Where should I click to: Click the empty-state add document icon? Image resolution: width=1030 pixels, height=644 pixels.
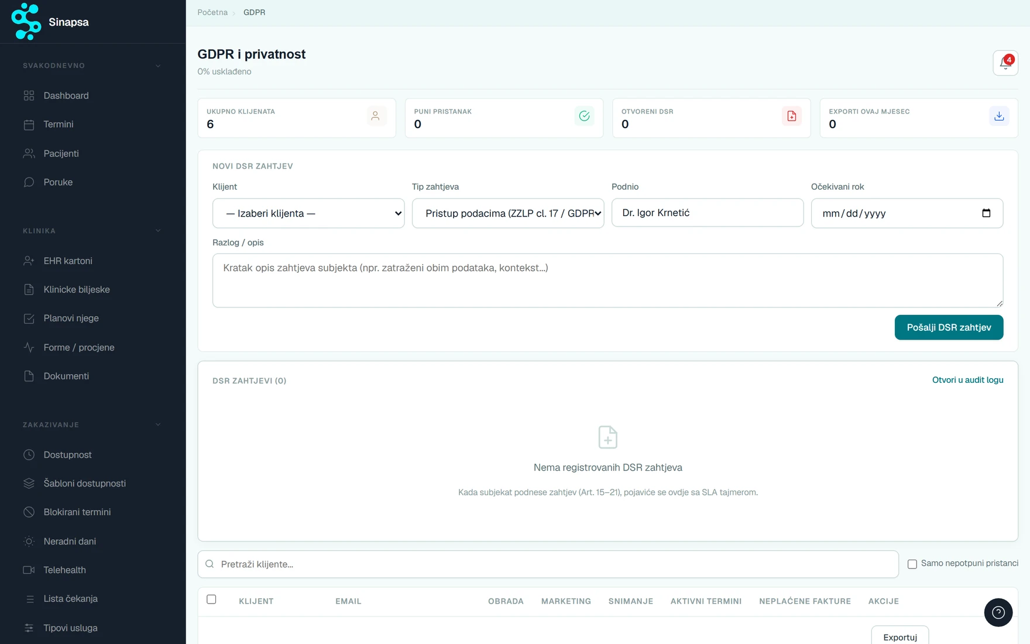607,437
